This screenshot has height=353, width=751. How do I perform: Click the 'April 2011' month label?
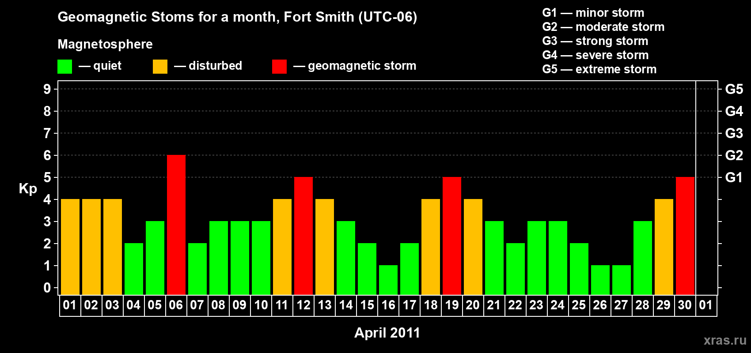(x=387, y=333)
